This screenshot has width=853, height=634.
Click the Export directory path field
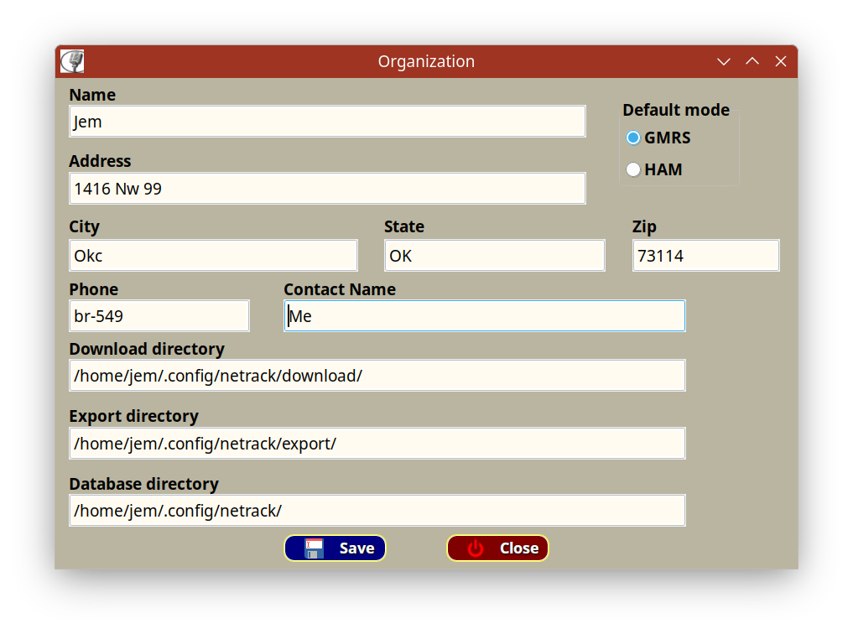[377, 444]
